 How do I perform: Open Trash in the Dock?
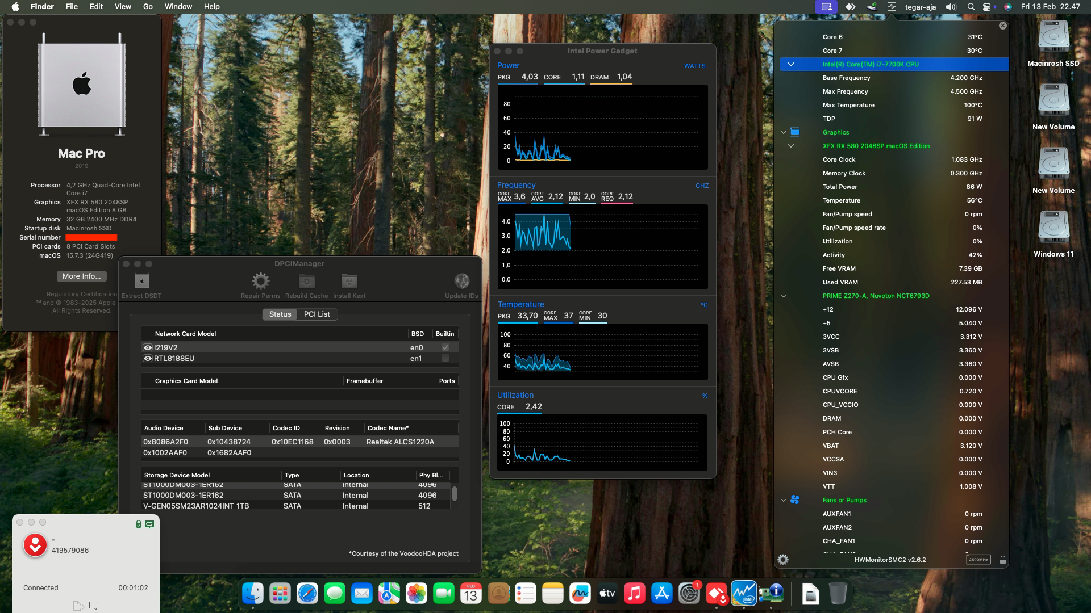(838, 594)
